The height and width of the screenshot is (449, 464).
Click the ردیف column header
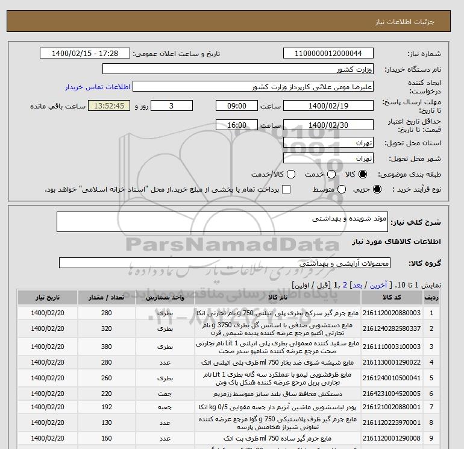(431, 298)
